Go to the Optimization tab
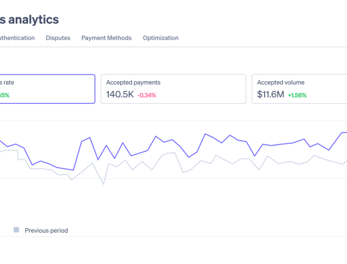 pos(161,38)
